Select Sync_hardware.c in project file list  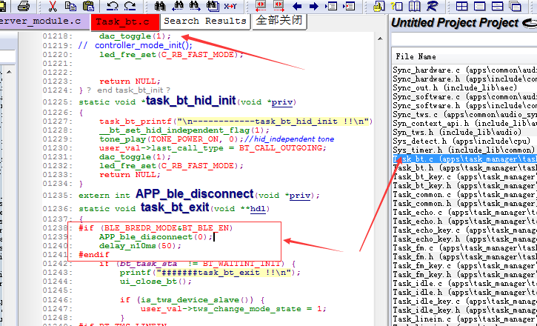(x=464, y=70)
